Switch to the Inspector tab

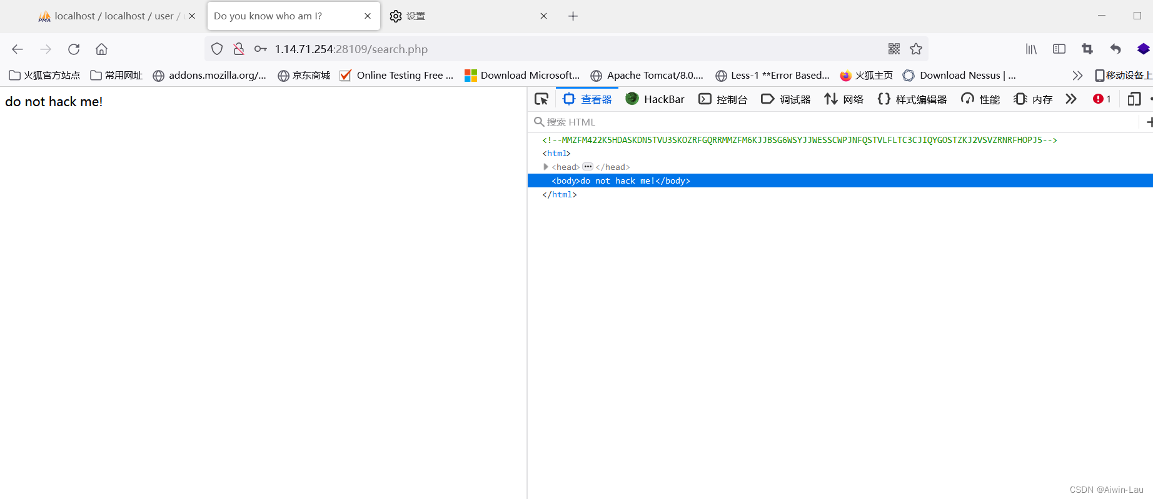[587, 99]
